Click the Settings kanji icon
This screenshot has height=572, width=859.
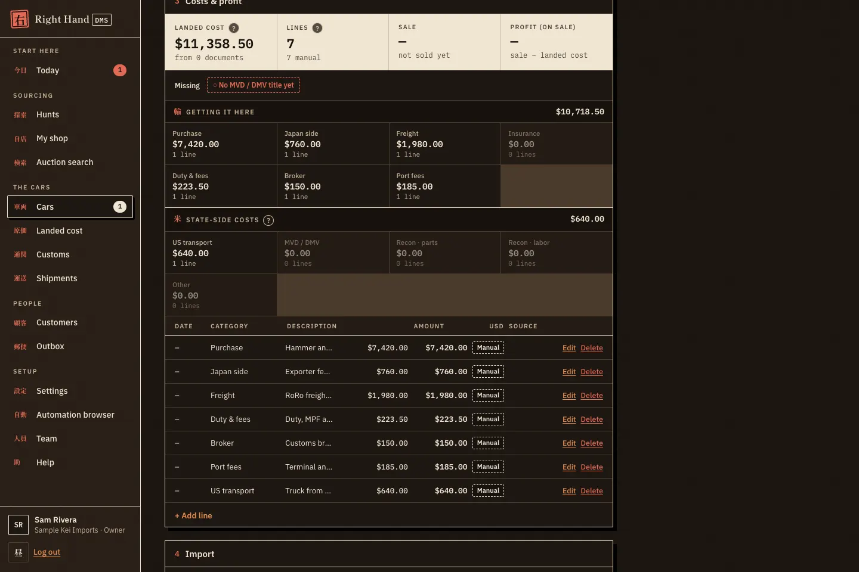tap(20, 391)
